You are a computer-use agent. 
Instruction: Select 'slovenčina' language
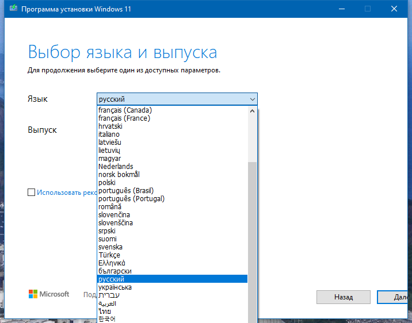point(172,214)
